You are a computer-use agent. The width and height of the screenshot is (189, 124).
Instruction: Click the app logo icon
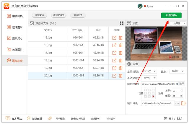coord(6,6)
